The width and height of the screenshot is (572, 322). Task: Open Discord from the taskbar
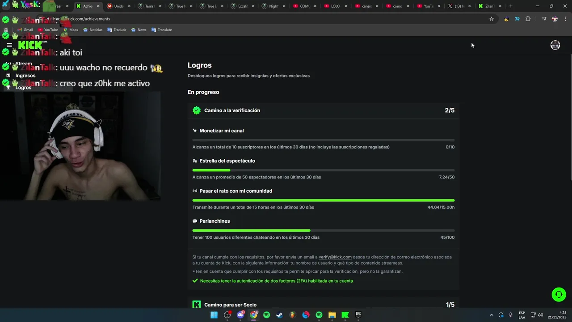tap(240, 315)
